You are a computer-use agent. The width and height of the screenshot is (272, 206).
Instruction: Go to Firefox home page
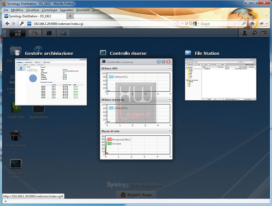[x=252, y=24]
